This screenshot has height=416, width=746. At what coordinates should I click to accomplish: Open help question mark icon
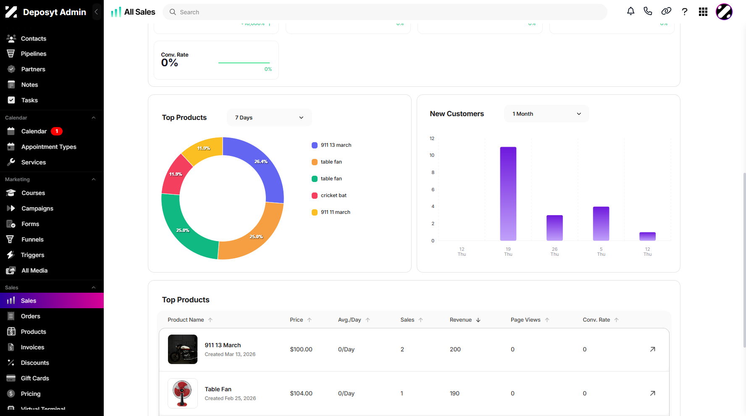(685, 12)
